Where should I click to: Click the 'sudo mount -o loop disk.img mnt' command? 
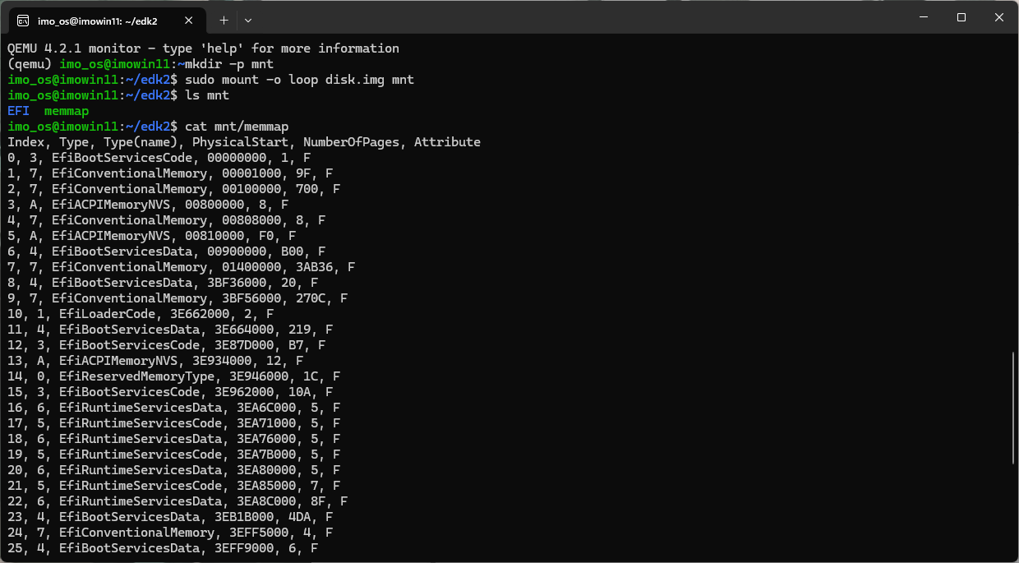point(299,80)
